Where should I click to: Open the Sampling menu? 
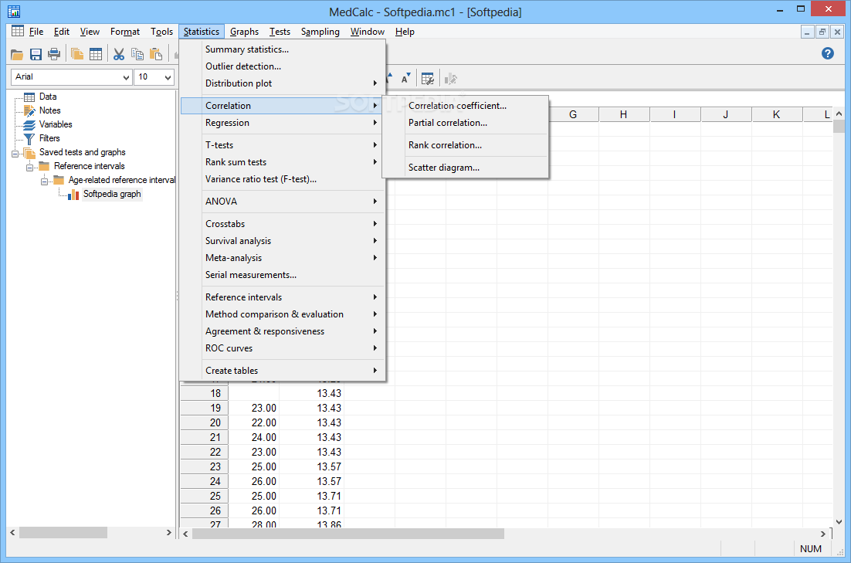click(320, 32)
